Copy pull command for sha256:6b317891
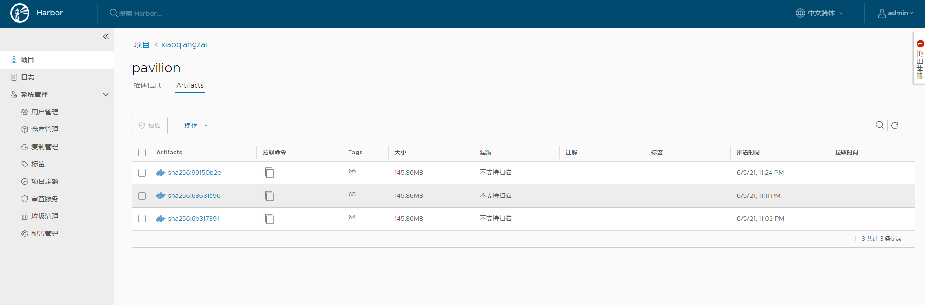 pyautogui.click(x=269, y=219)
